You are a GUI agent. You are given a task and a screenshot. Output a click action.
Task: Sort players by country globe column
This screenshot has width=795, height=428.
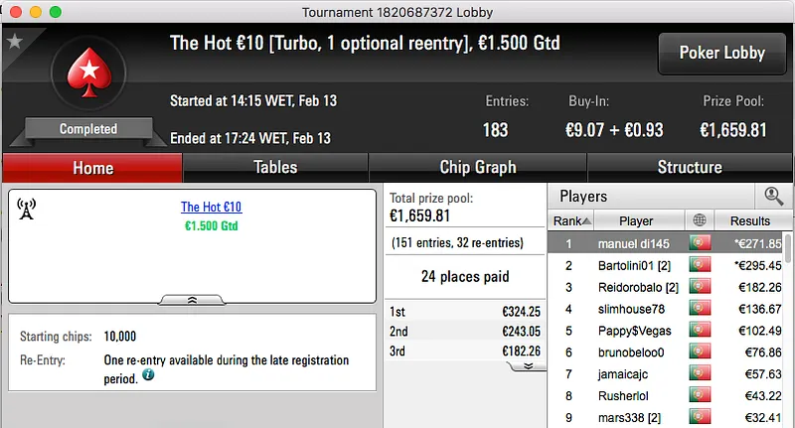pyautogui.click(x=700, y=220)
